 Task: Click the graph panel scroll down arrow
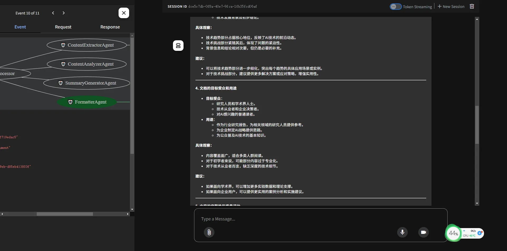[x=132, y=210]
